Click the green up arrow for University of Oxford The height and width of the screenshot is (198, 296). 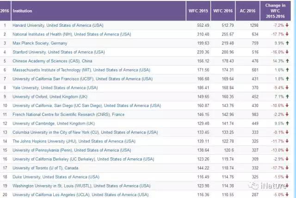coord(288,96)
